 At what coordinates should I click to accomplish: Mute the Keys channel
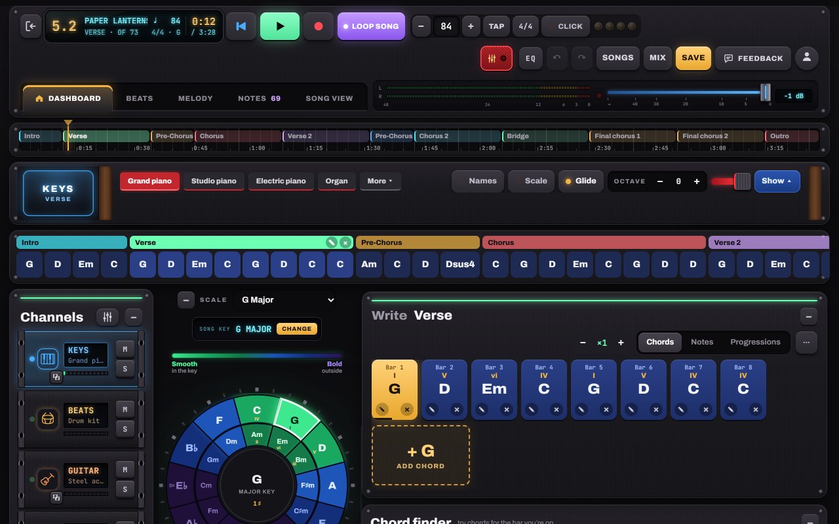click(125, 350)
